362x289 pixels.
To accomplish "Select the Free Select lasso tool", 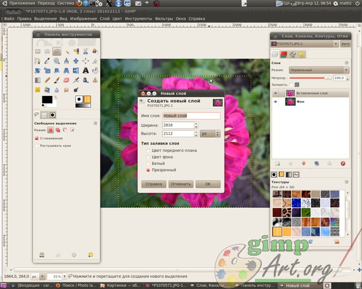I will (x=57, y=51).
